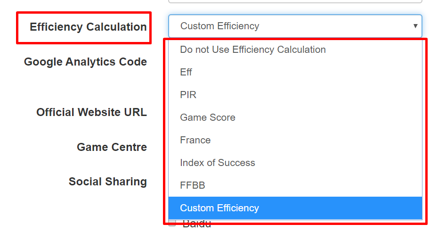Click the Google Analytics Code label

point(85,62)
